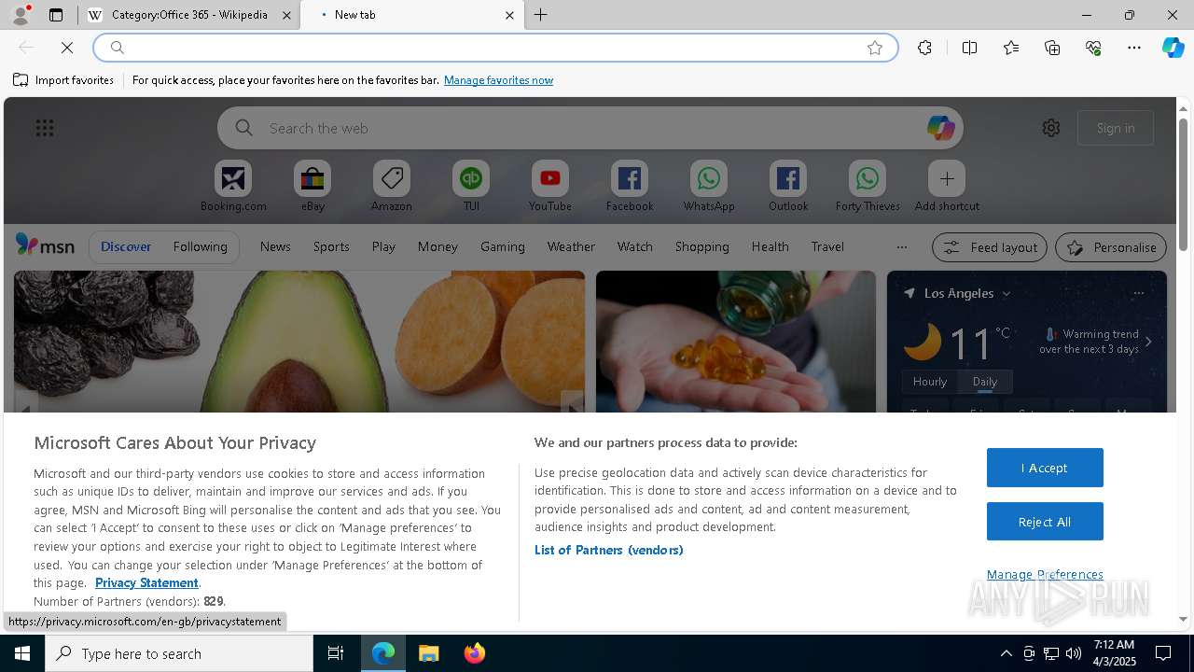Open Outlook shortcut
Image resolution: width=1194 pixels, height=672 pixels.
tap(788, 187)
